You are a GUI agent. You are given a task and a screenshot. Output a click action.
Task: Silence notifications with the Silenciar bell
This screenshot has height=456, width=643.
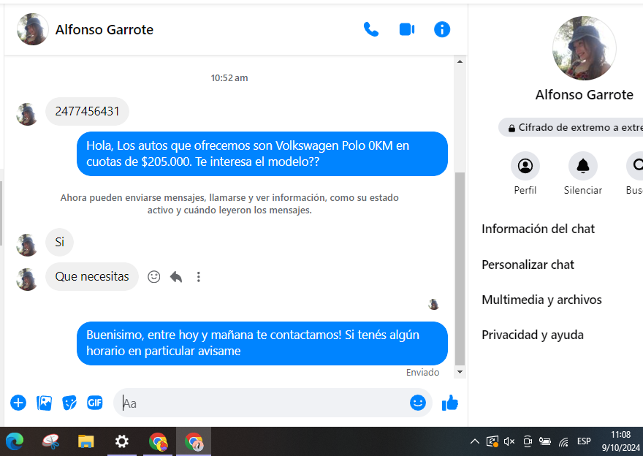(x=582, y=167)
